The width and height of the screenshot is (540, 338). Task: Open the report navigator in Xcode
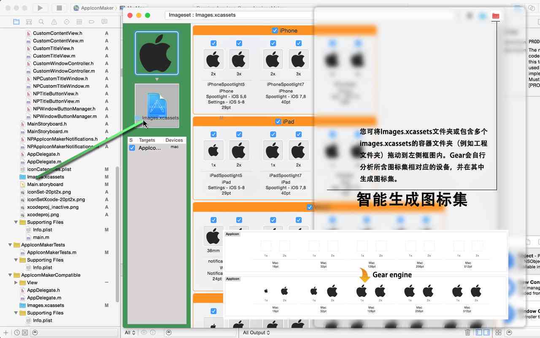tap(104, 22)
